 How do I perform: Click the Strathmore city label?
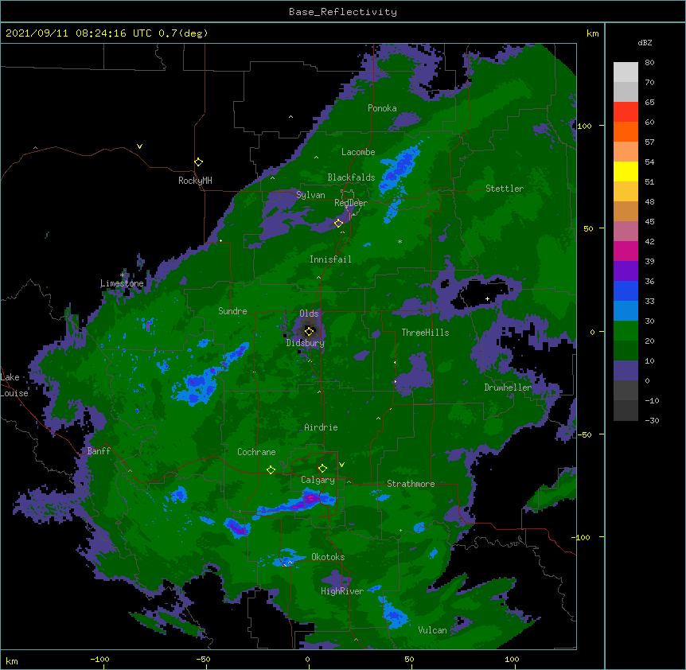tap(411, 484)
